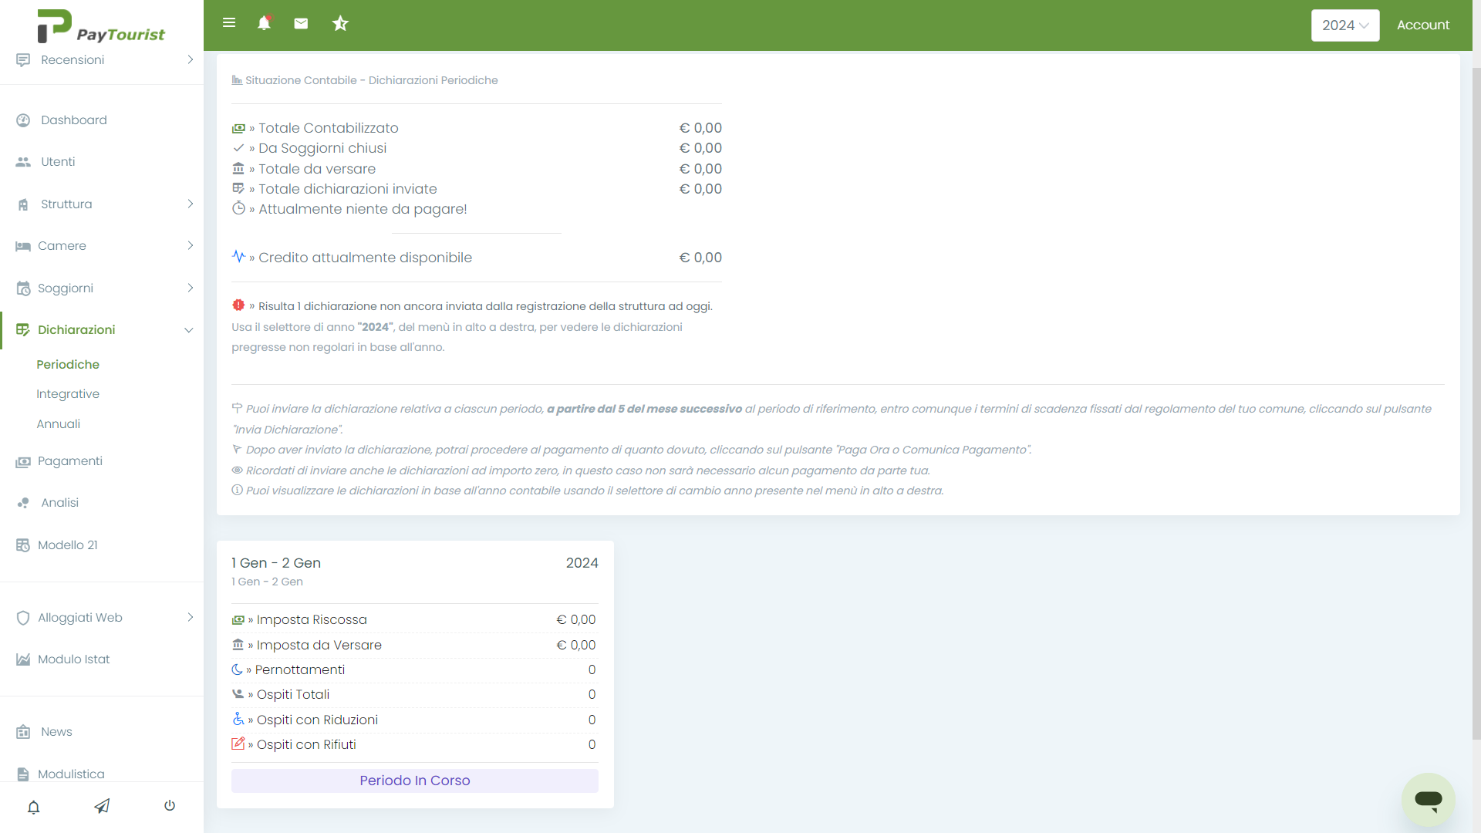
Task: Click the favorites star icon
Action: pyautogui.click(x=340, y=23)
